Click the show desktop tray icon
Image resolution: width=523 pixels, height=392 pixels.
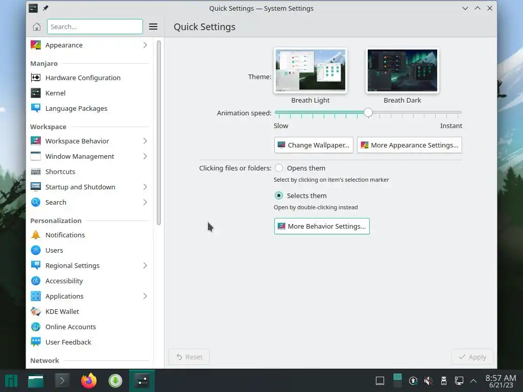[x=380, y=381]
